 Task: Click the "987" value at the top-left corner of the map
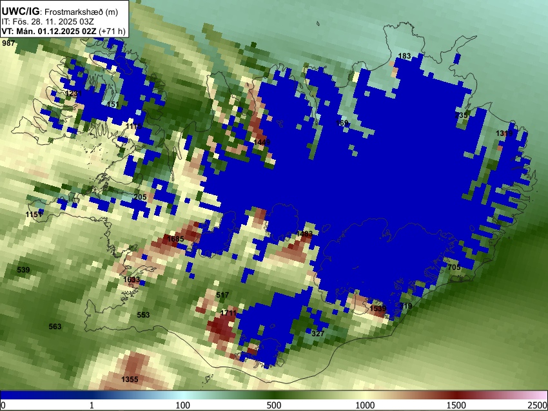click(x=8, y=43)
